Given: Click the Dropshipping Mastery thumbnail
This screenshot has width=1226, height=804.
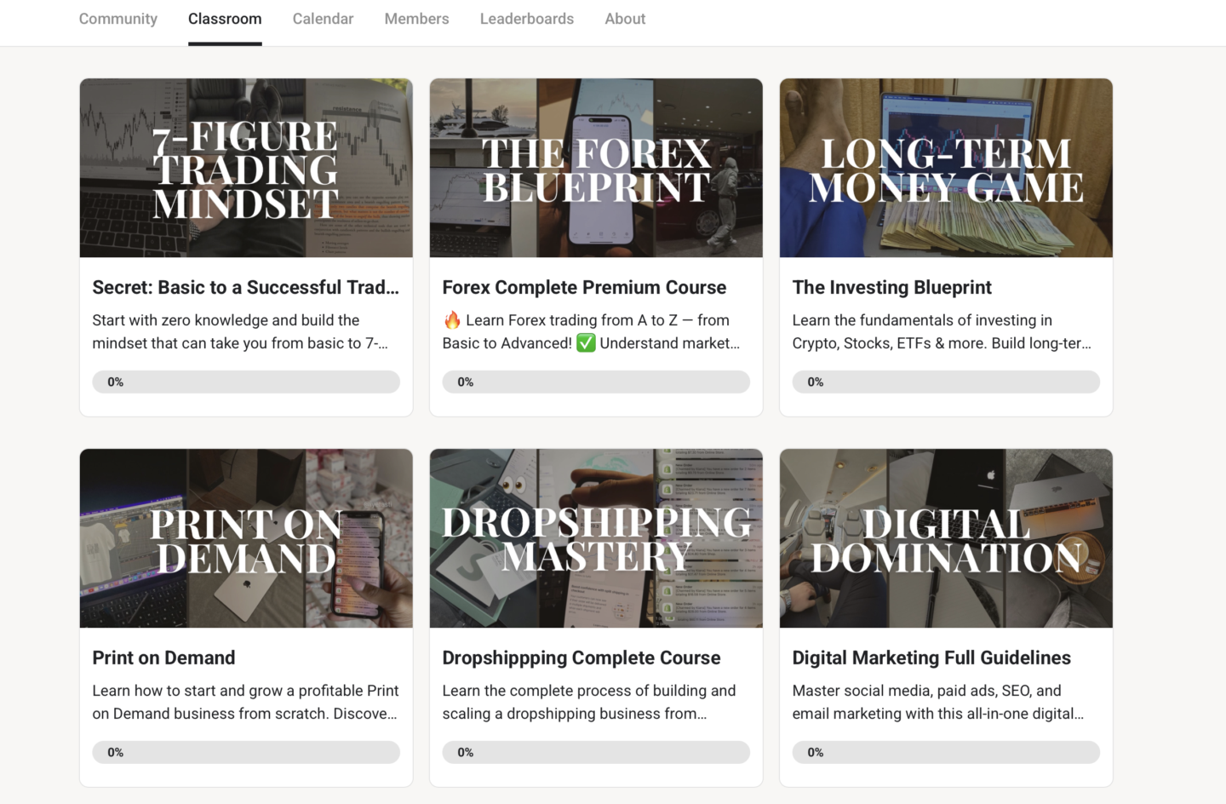Looking at the screenshot, I should (x=596, y=538).
